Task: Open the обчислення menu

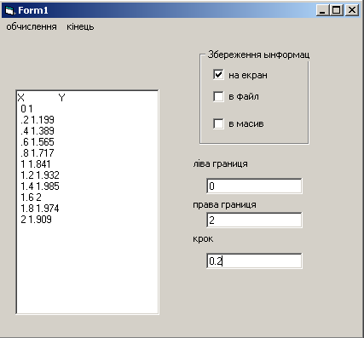Action: (x=32, y=27)
